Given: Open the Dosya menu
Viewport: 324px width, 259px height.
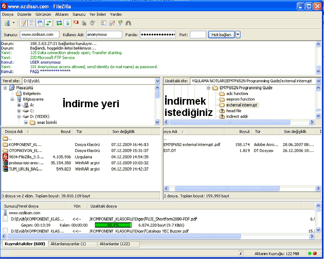Looking at the screenshot, I should pos(8,14).
